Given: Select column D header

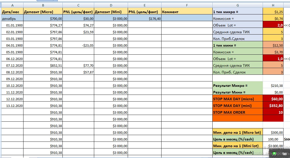Looking at the screenshot, I should 111,5.
